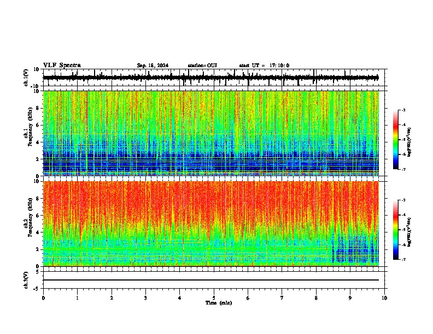Click the time axis tick label "1"
Viewport: 433px width, 334px height.
pos(77,298)
